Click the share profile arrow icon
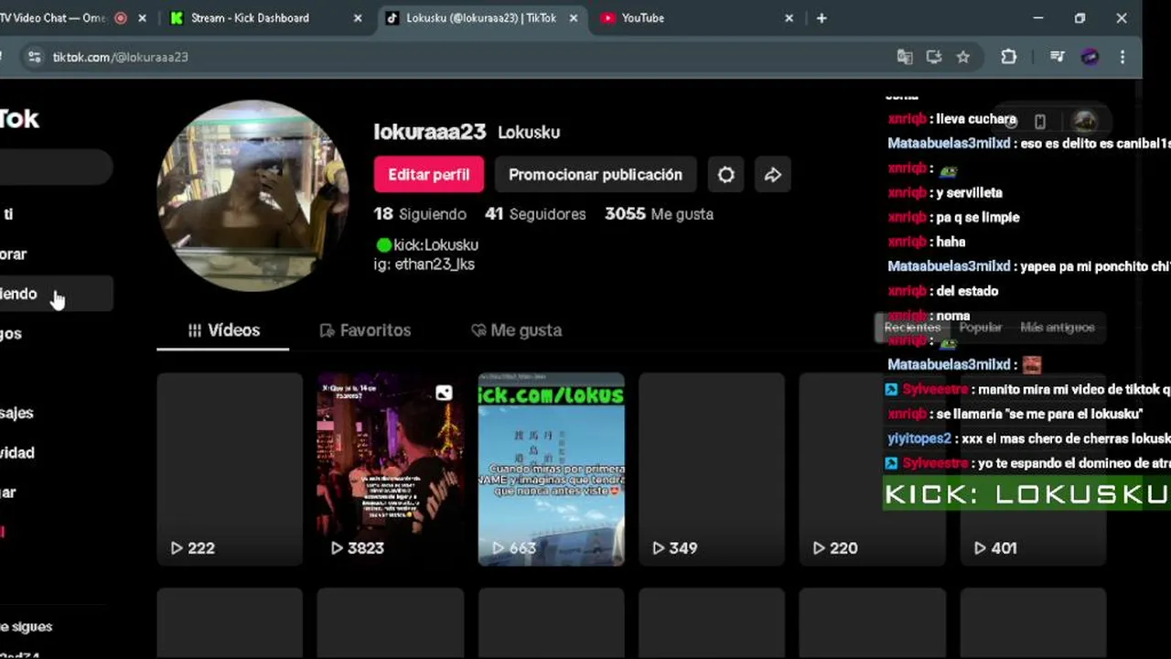 pyautogui.click(x=773, y=175)
